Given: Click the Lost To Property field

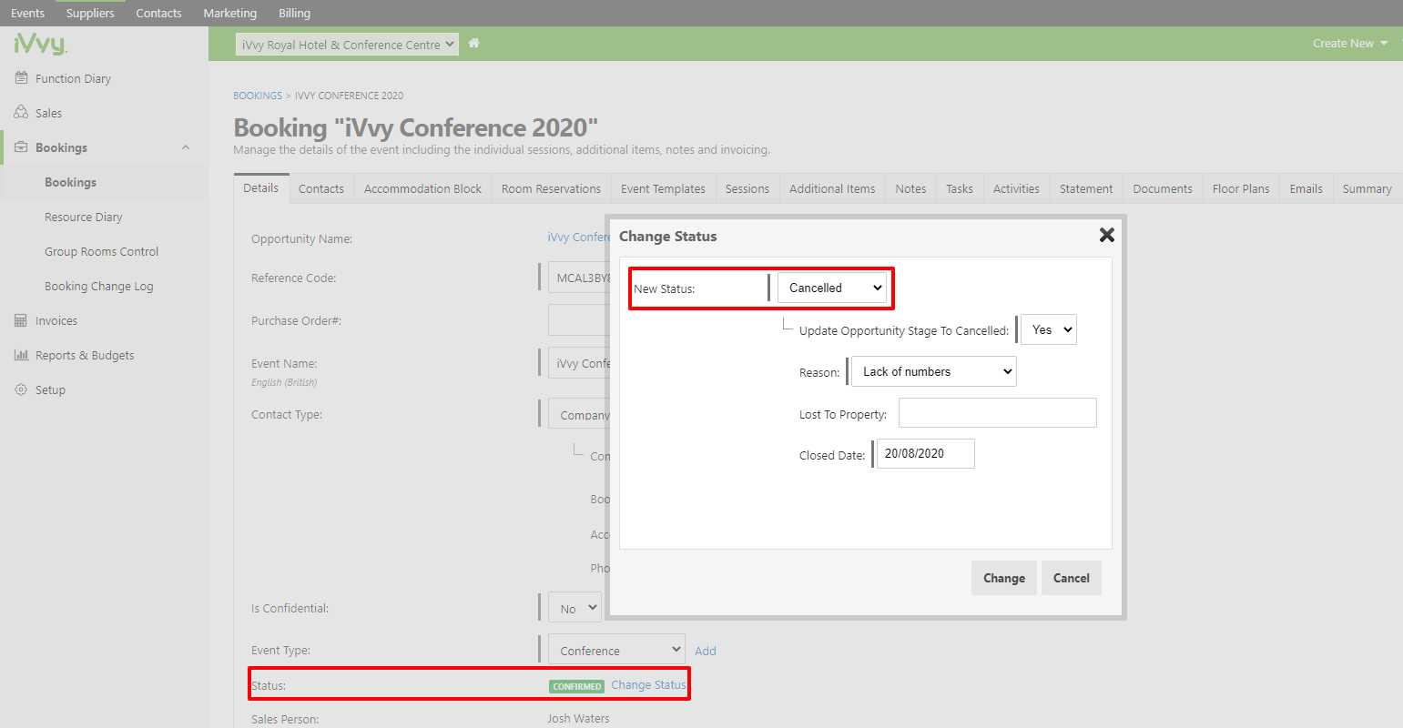Looking at the screenshot, I should click(x=998, y=412).
